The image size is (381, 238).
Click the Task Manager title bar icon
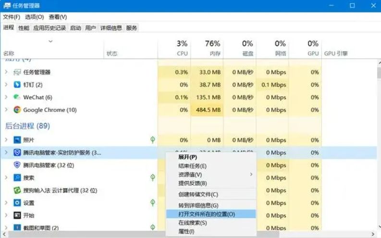[x=7, y=5]
